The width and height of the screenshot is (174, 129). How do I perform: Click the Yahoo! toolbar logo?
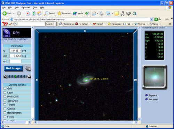5,24
